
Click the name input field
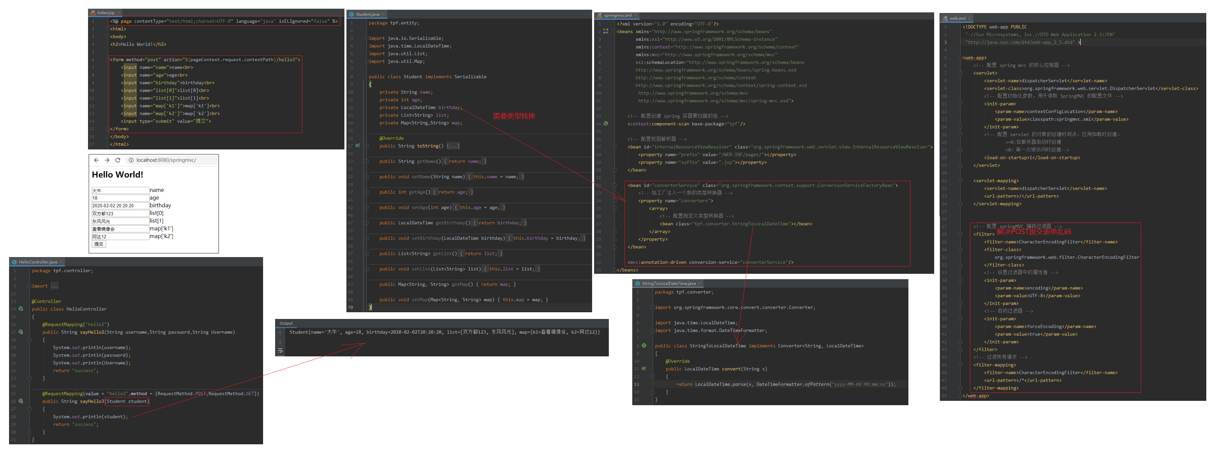tap(120, 190)
